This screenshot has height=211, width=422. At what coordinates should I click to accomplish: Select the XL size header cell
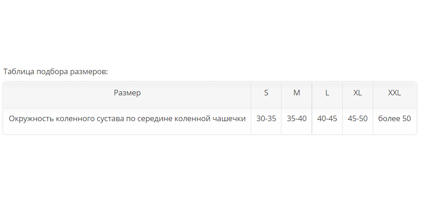coord(358,93)
